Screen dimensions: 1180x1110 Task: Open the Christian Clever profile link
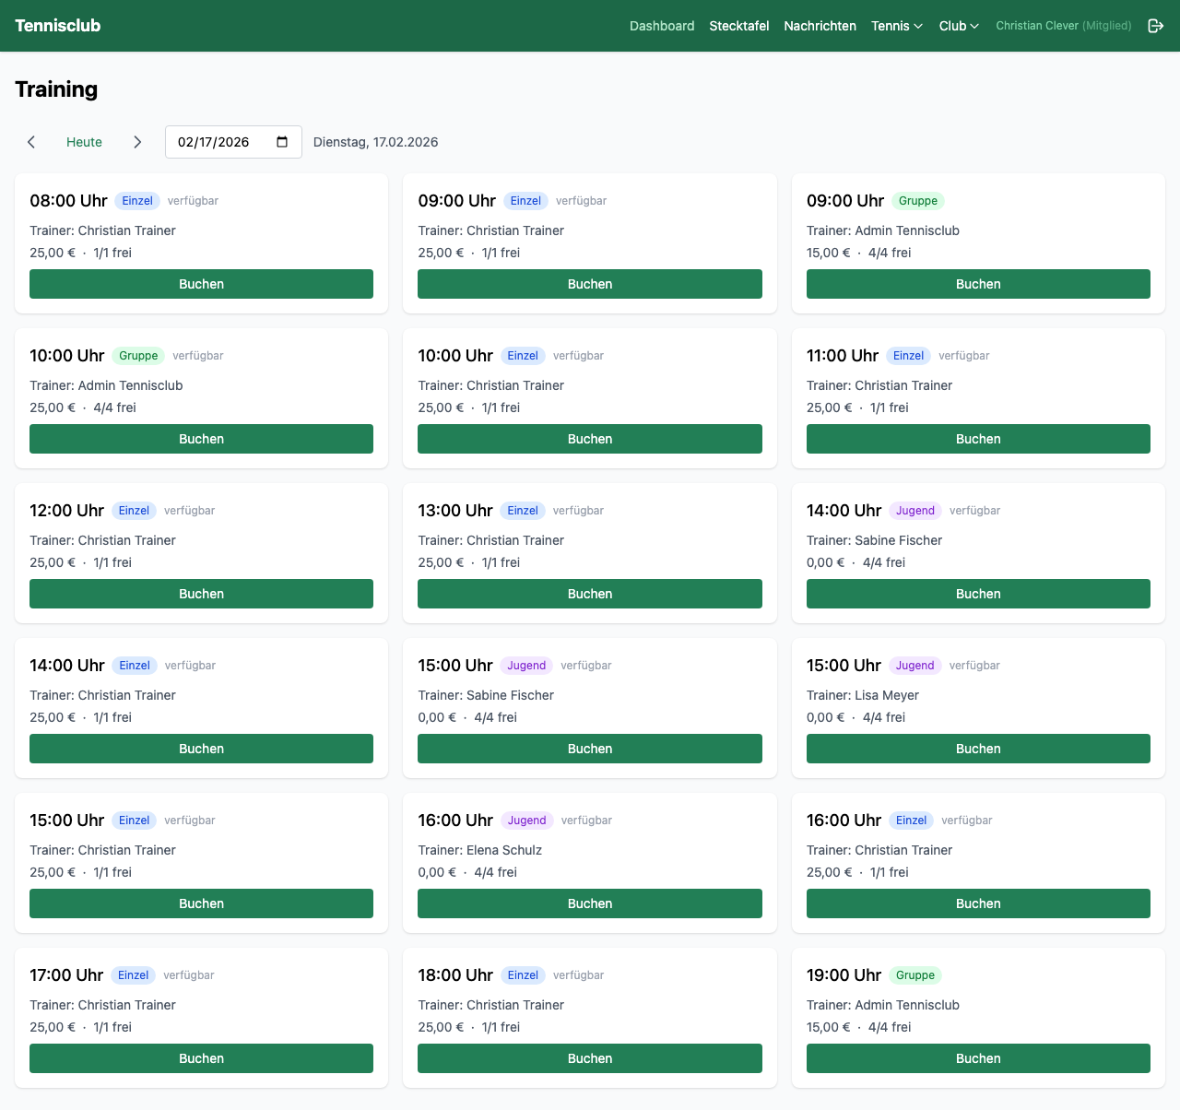[1063, 26]
